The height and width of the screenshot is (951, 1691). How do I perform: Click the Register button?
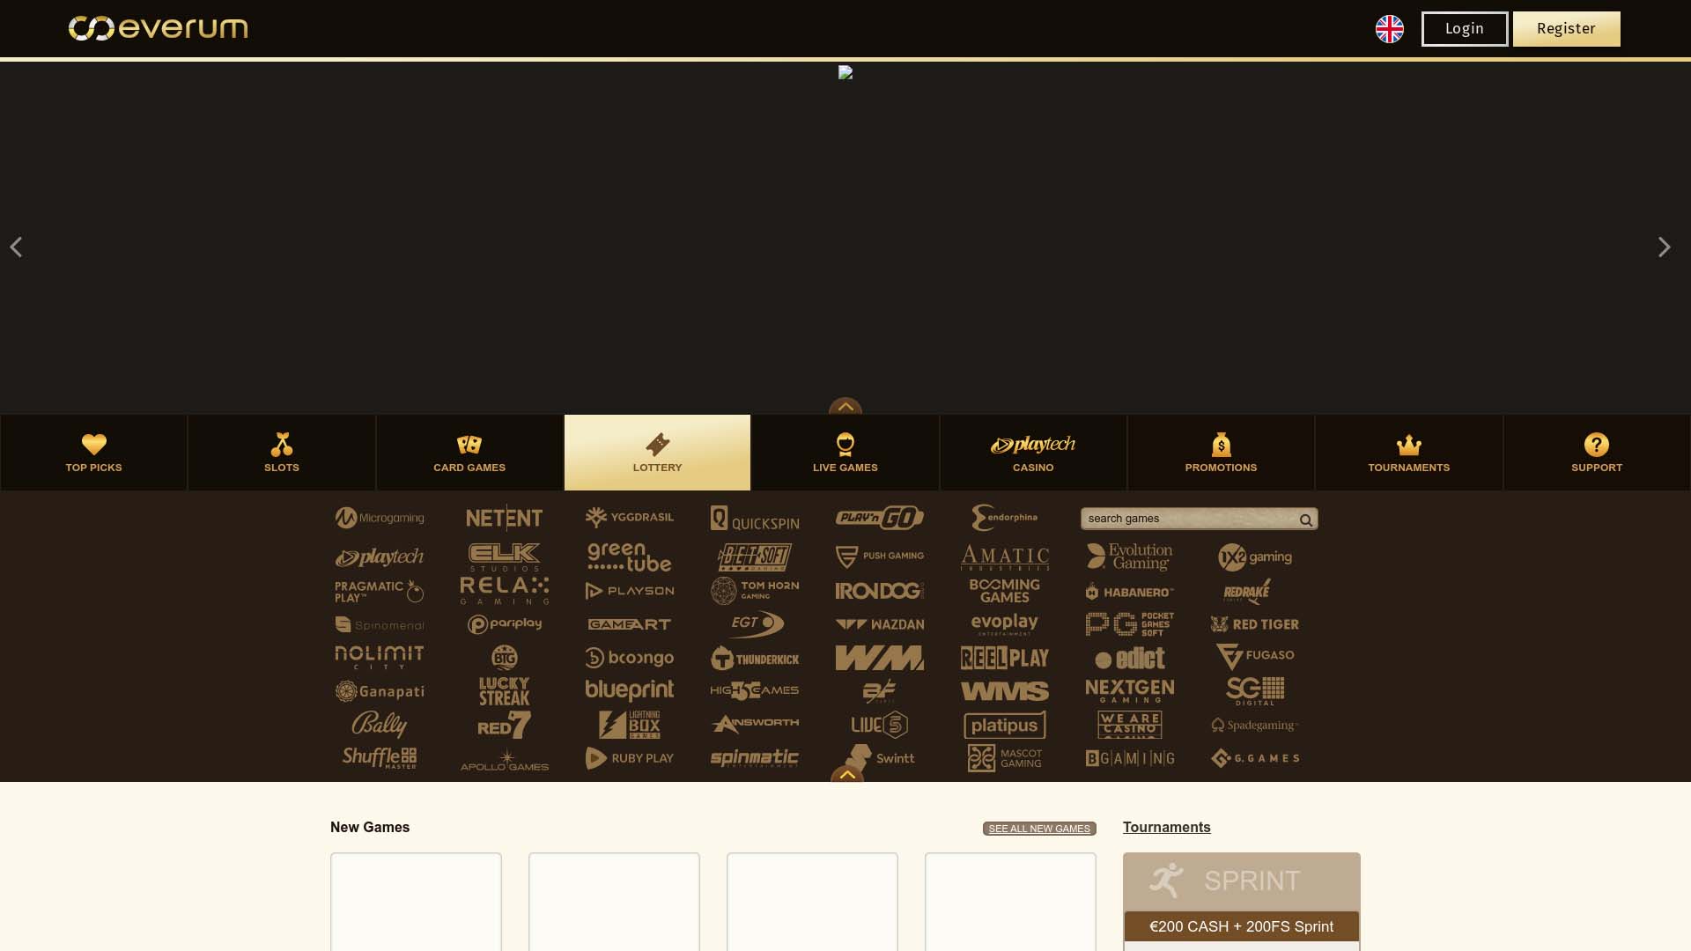pos(1566,28)
